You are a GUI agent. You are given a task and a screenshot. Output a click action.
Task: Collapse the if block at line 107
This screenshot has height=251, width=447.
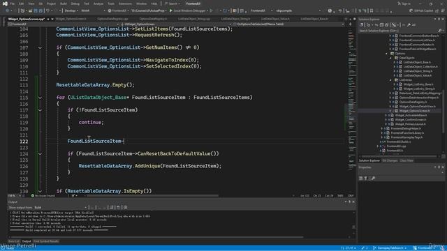[x=40, y=47]
